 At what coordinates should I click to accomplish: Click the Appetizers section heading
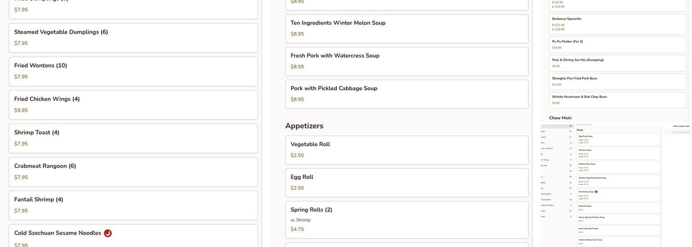pyautogui.click(x=304, y=126)
